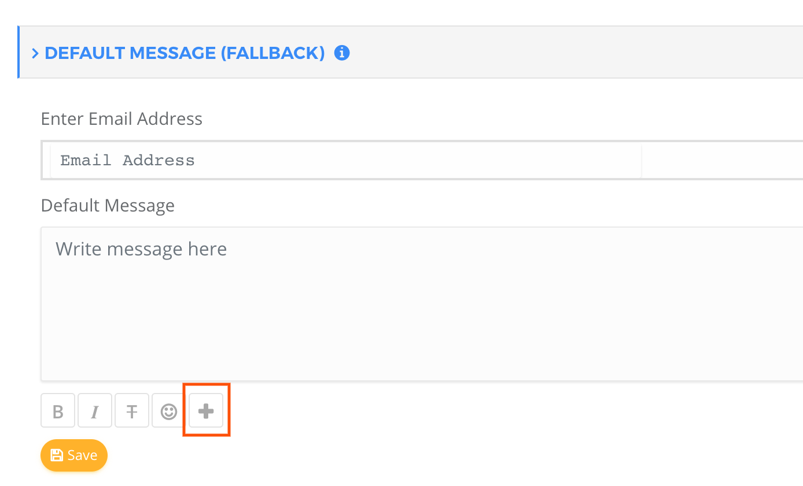Click the Email Address placeholder text

(127, 160)
